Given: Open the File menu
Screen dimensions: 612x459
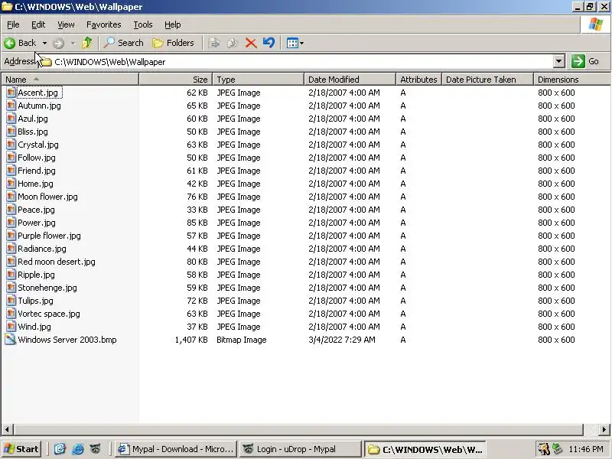Looking at the screenshot, I should click(13, 24).
